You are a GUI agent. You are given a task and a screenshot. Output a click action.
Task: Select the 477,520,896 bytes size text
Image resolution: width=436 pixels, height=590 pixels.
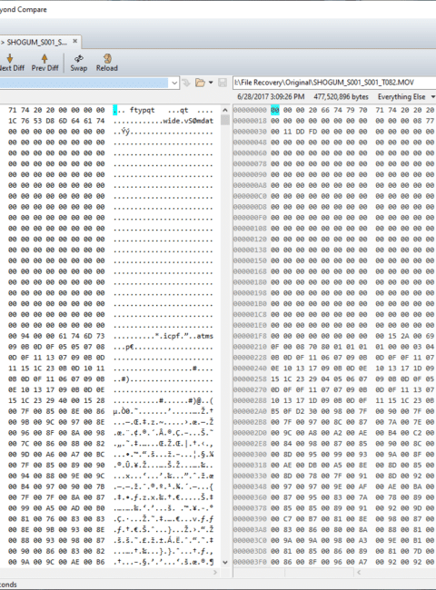click(x=342, y=97)
